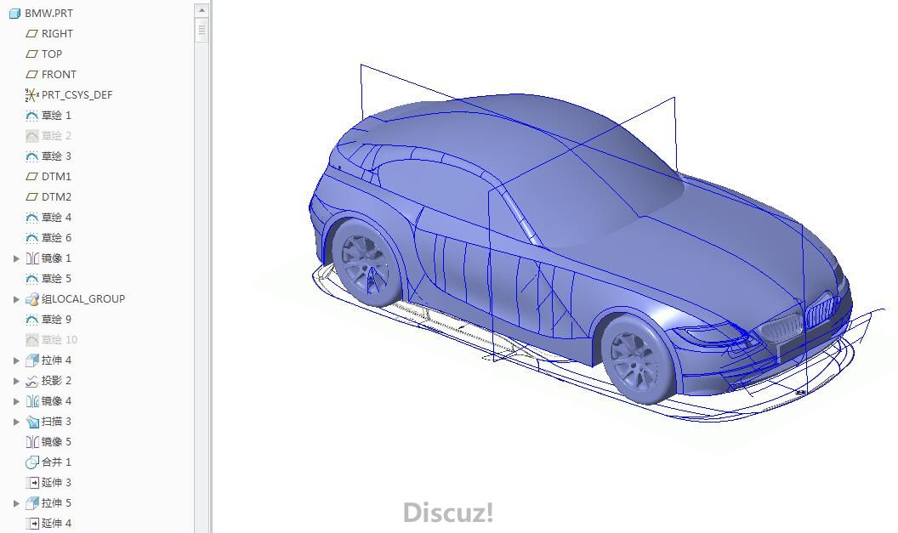898x533 pixels.
Task: Expand the 扫描 3 feature node
Action: [17, 422]
